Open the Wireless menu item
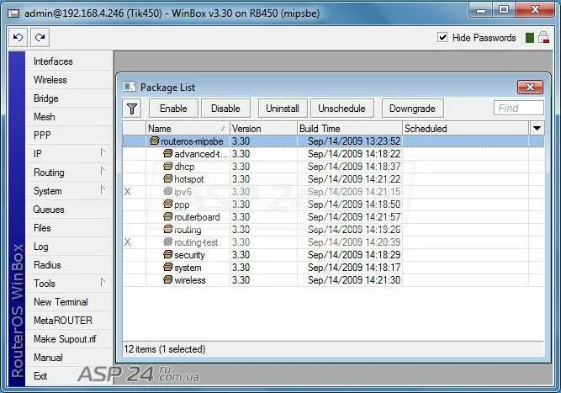This screenshot has width=561, height=393. [70, 80]
